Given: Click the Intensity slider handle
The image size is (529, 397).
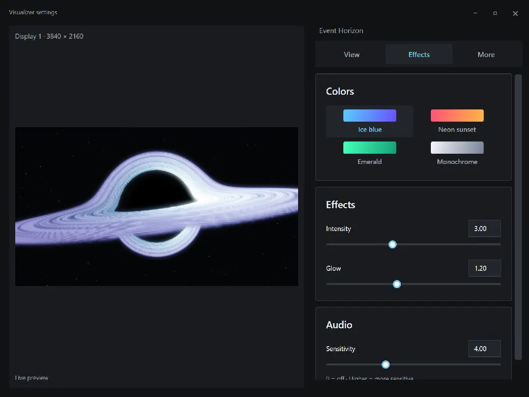Looking at the screenshot, I should [x=392, y=244].
